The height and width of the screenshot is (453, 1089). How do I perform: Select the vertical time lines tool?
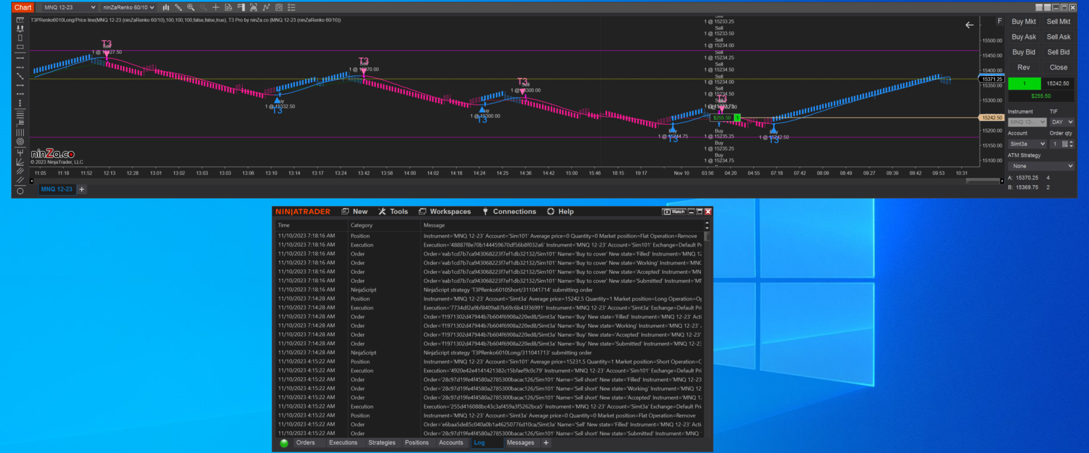tap(20, 132)
